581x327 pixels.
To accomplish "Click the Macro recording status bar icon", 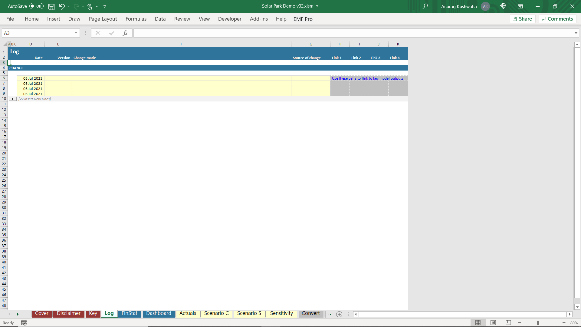I will tap(24, 323).
